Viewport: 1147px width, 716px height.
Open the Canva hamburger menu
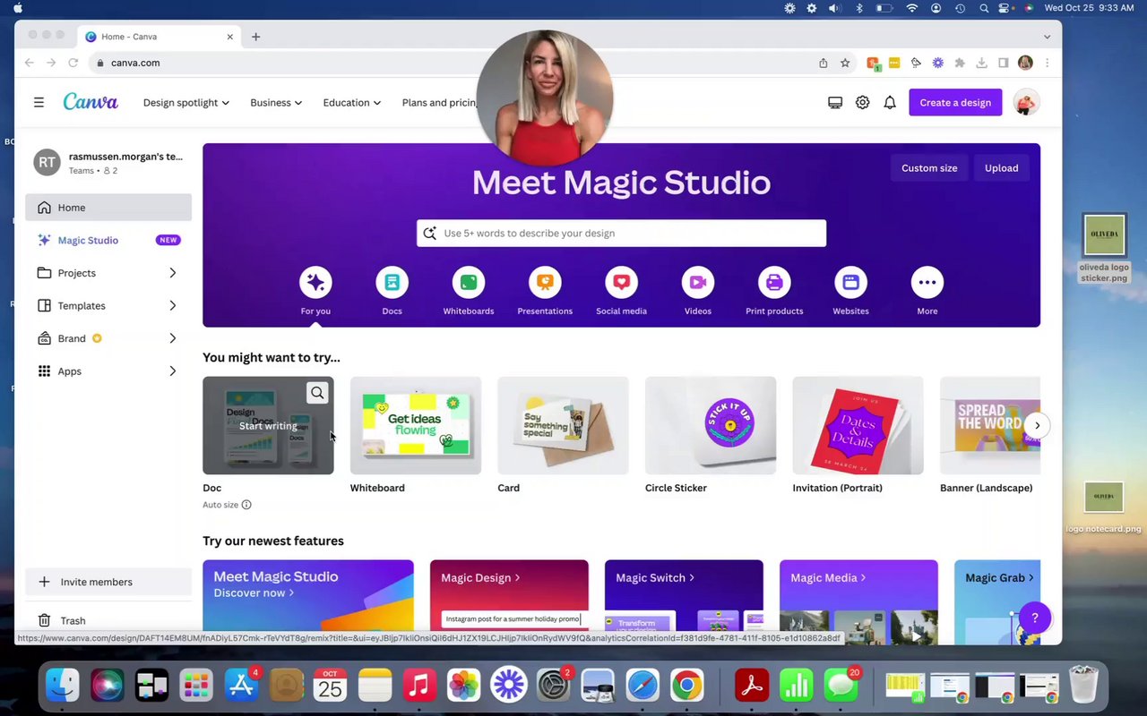[39, 102]
